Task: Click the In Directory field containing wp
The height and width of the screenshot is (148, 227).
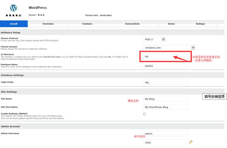Action: pos(165,56)
